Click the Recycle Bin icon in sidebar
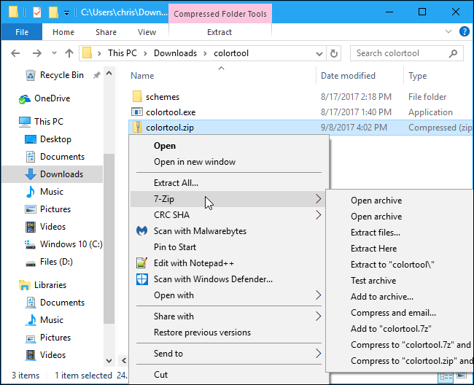The height and width of the screenshot is (385, 474). click(30, 75)
